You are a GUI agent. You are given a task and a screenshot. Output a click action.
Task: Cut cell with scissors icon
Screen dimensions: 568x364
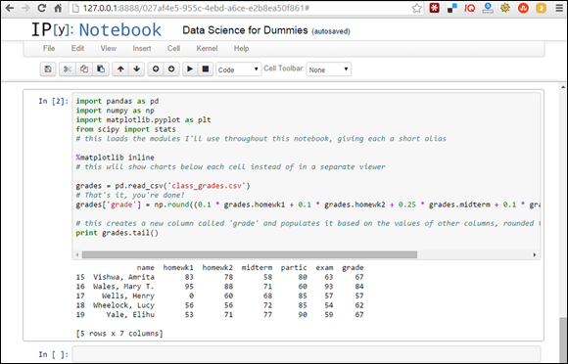pos(68,69)
